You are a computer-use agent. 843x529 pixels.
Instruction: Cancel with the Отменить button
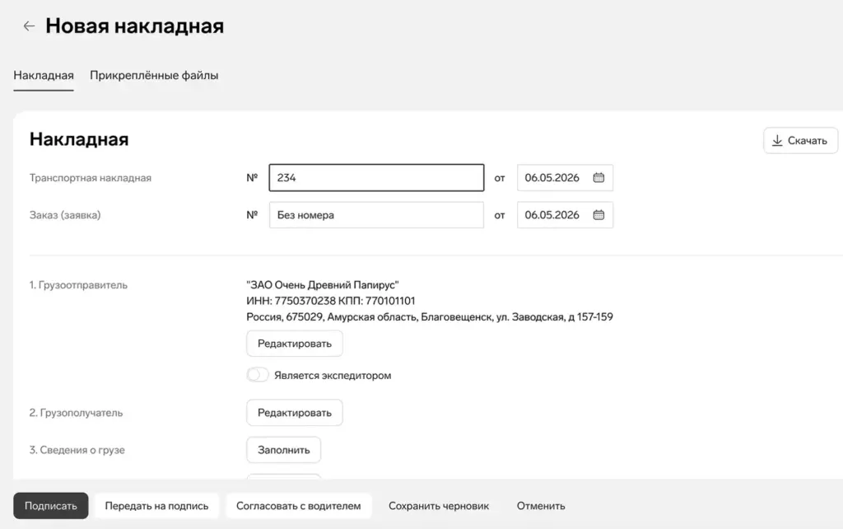541,506
